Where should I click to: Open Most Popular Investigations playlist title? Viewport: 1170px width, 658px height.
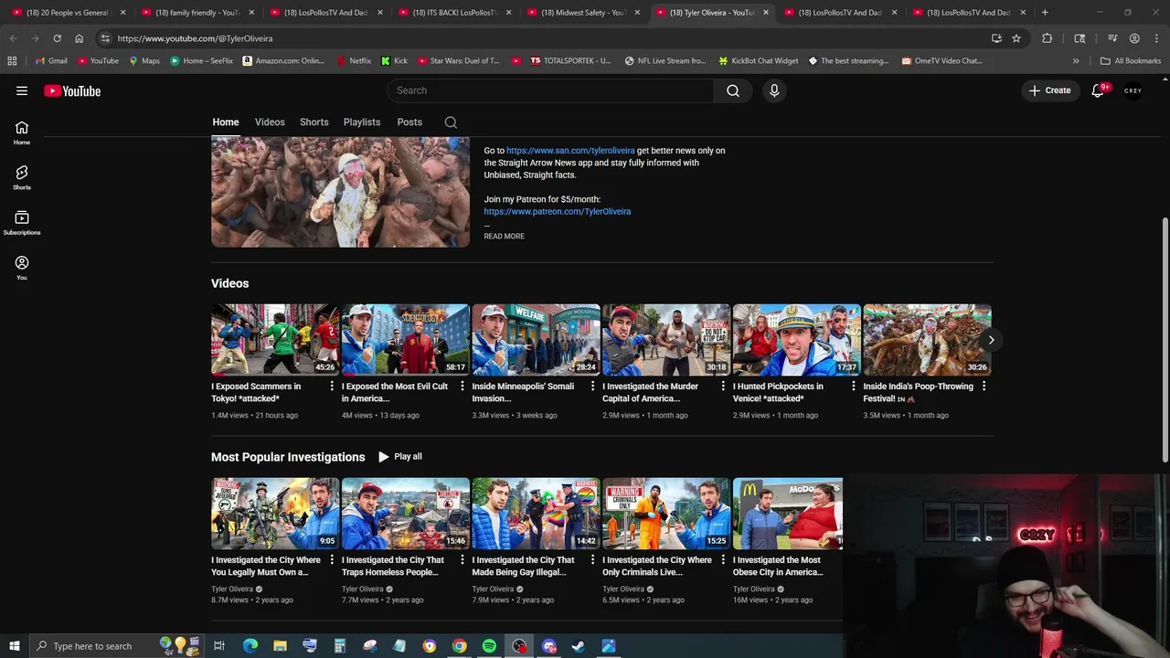pos(288,457)
